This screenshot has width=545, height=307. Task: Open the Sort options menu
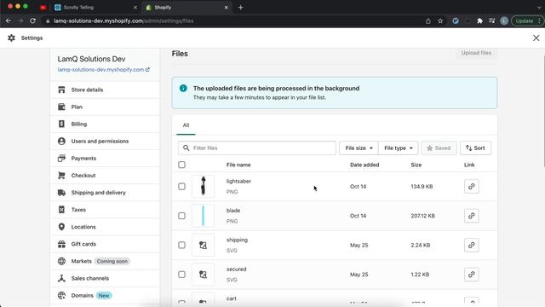coord(475,148)
